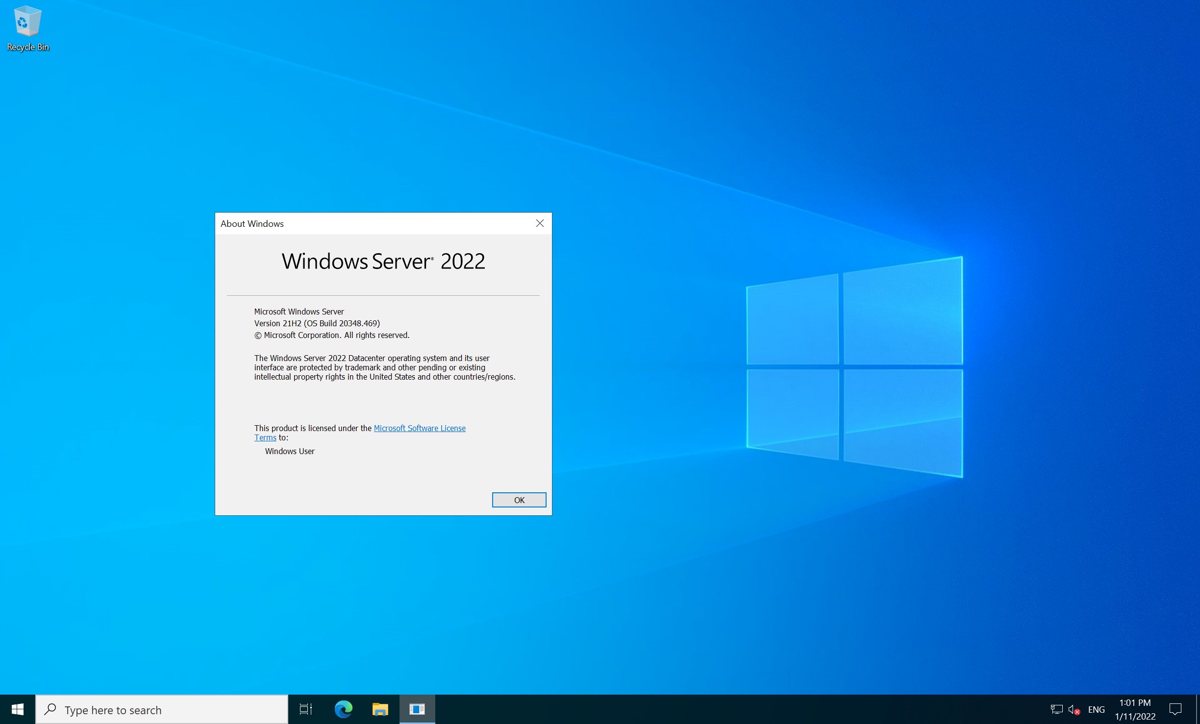The height and width of the screenshot is (724, 1200).
Task: Click the Microsoft Windows Server text
Action: point(299,312)
